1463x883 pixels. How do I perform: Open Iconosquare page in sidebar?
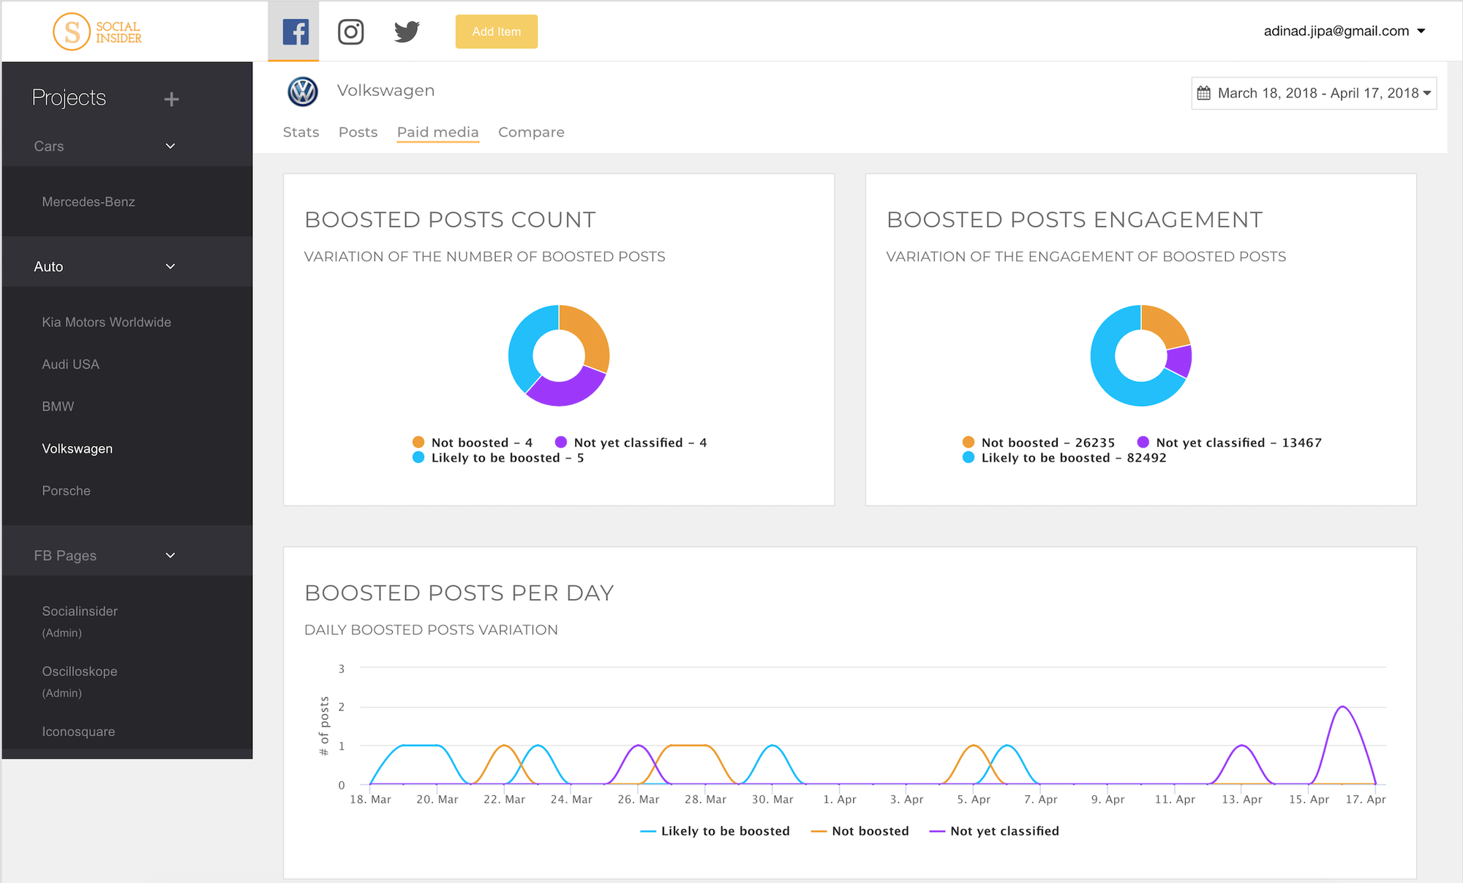pos(79,732)
